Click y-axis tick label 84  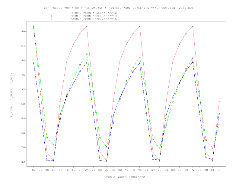tap(23, 46)
